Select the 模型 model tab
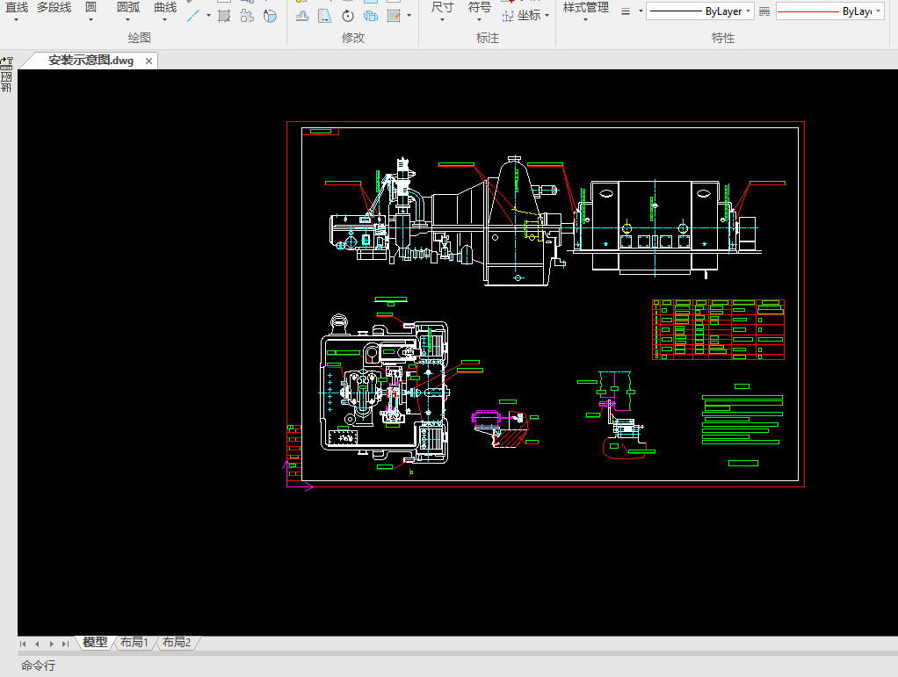This screenshot has width=898, height=677. click(x=95, y=643)
